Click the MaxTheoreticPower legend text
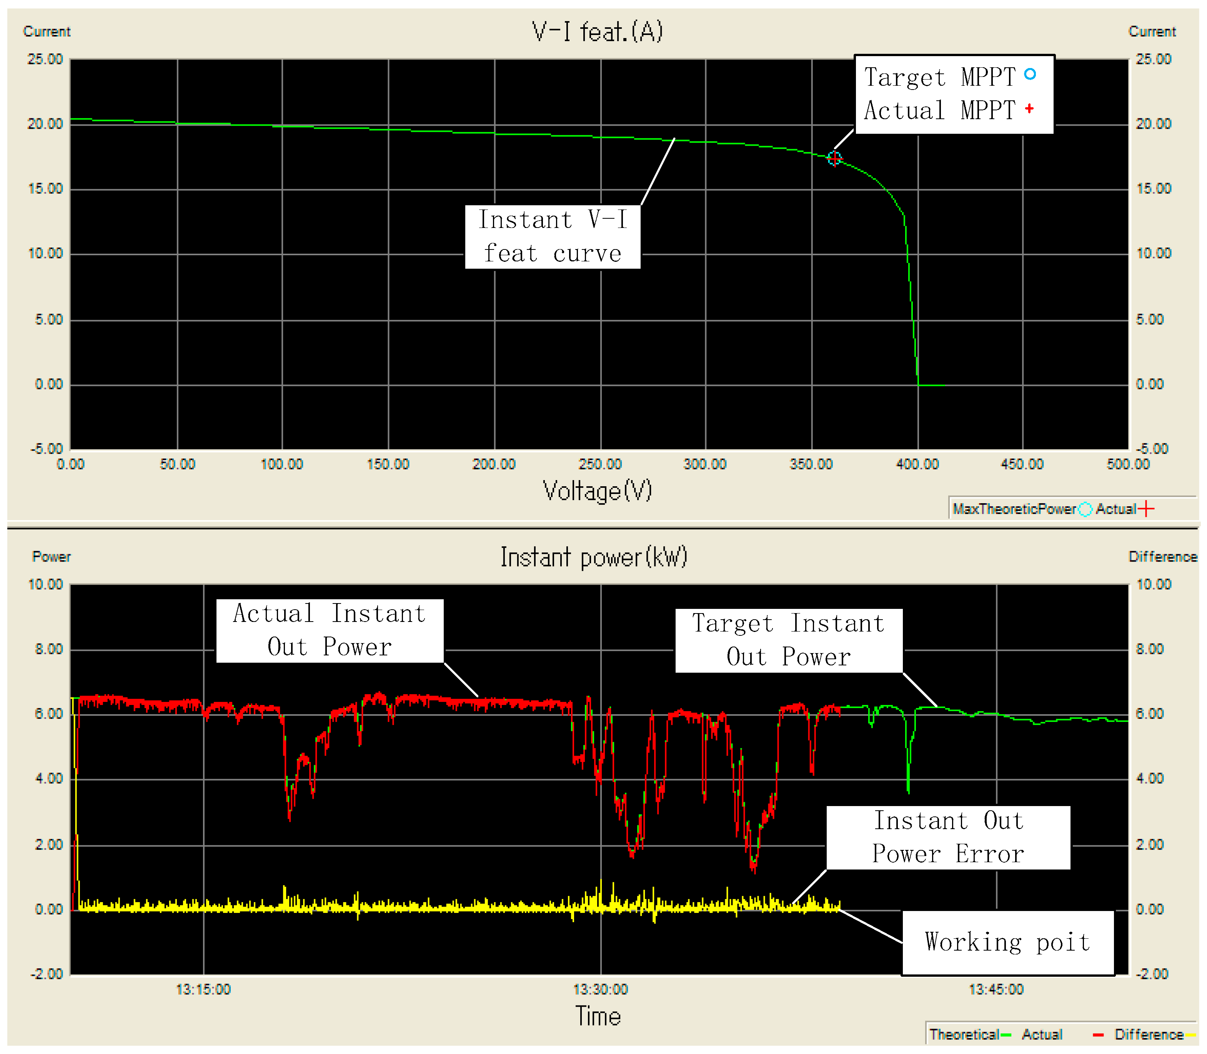The width and height of the screenshot is (1207, 1054). click(x=1014, y=509)
